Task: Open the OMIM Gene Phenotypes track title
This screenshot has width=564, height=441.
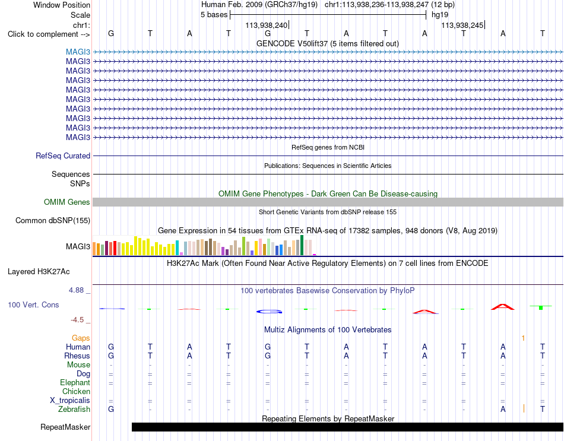Action: pos(328,194)
